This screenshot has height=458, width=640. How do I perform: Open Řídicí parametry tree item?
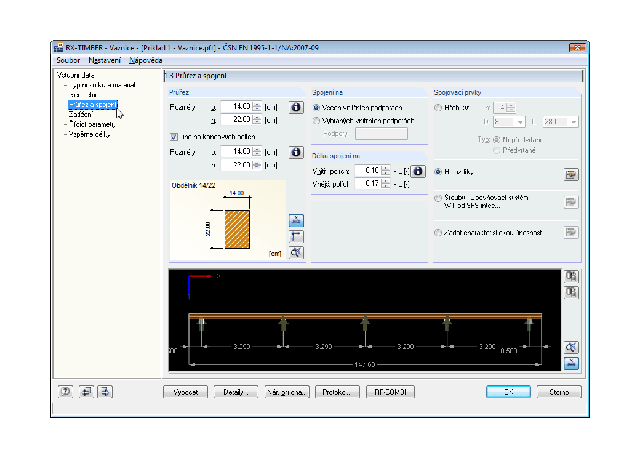click(x=93, y=124)
